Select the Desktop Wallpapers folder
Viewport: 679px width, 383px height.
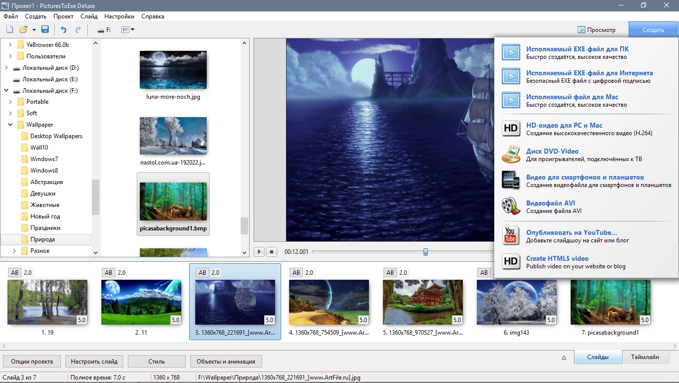pyautogui.click(x=52, y=136)
